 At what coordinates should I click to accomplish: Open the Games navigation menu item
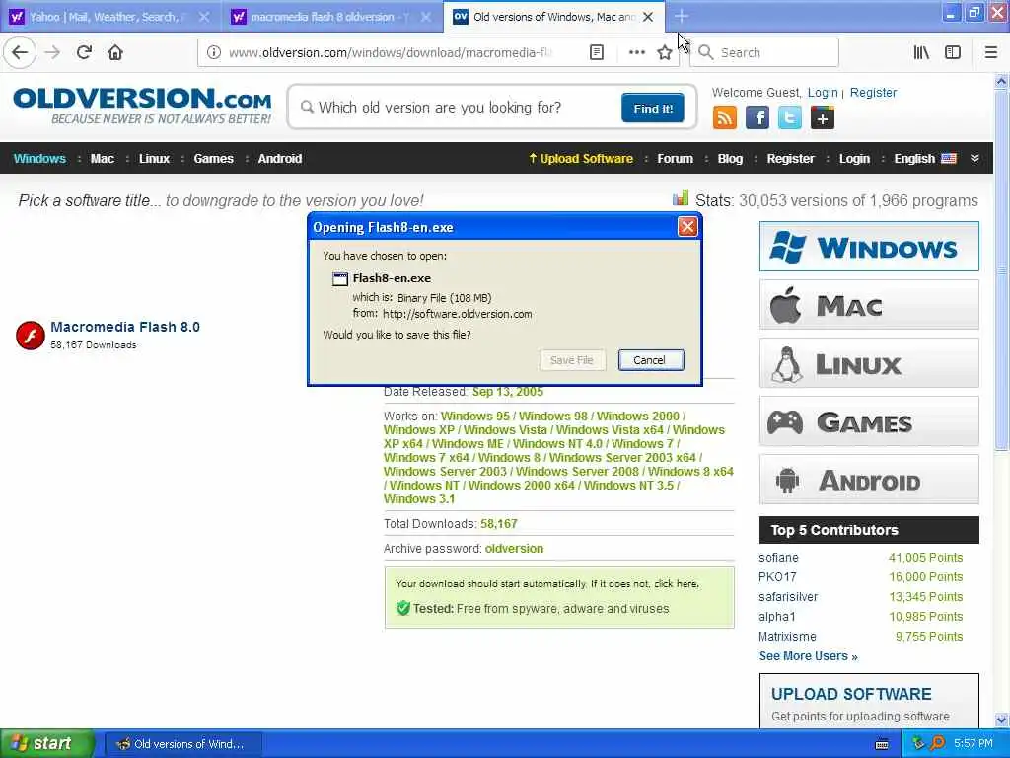point(213,159)
